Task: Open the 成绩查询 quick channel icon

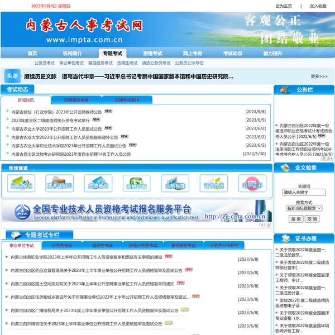Action: (98, 183)
